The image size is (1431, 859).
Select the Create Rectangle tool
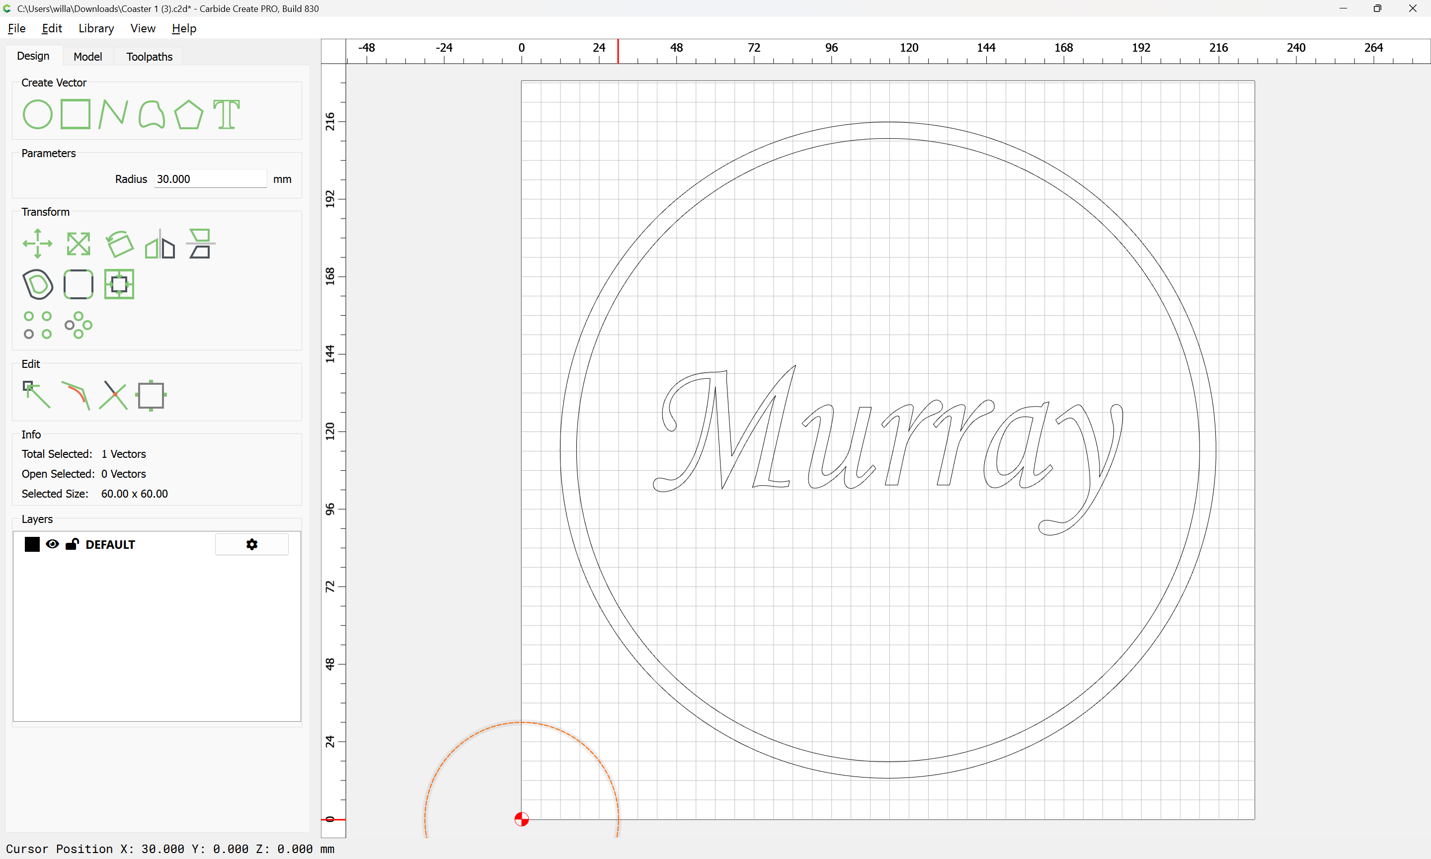(x=75, y=114)
